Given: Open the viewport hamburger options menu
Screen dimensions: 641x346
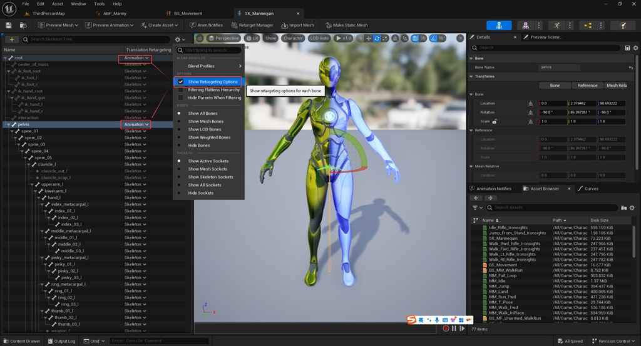Looking at the screenshot, I should [x=200, y=38].
